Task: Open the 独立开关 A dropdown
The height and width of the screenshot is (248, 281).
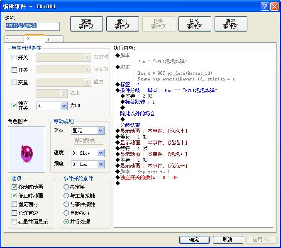Action: pos(64,106)
